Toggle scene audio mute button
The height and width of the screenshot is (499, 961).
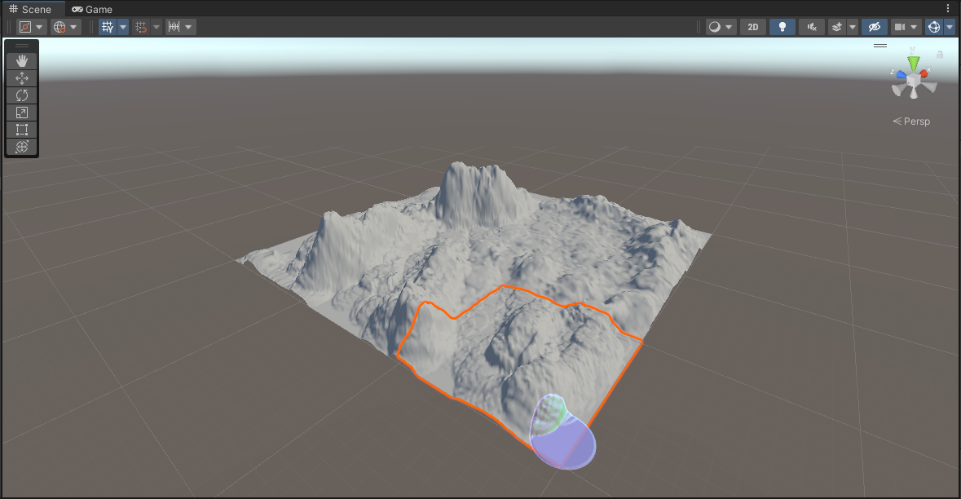pos(811,27)
